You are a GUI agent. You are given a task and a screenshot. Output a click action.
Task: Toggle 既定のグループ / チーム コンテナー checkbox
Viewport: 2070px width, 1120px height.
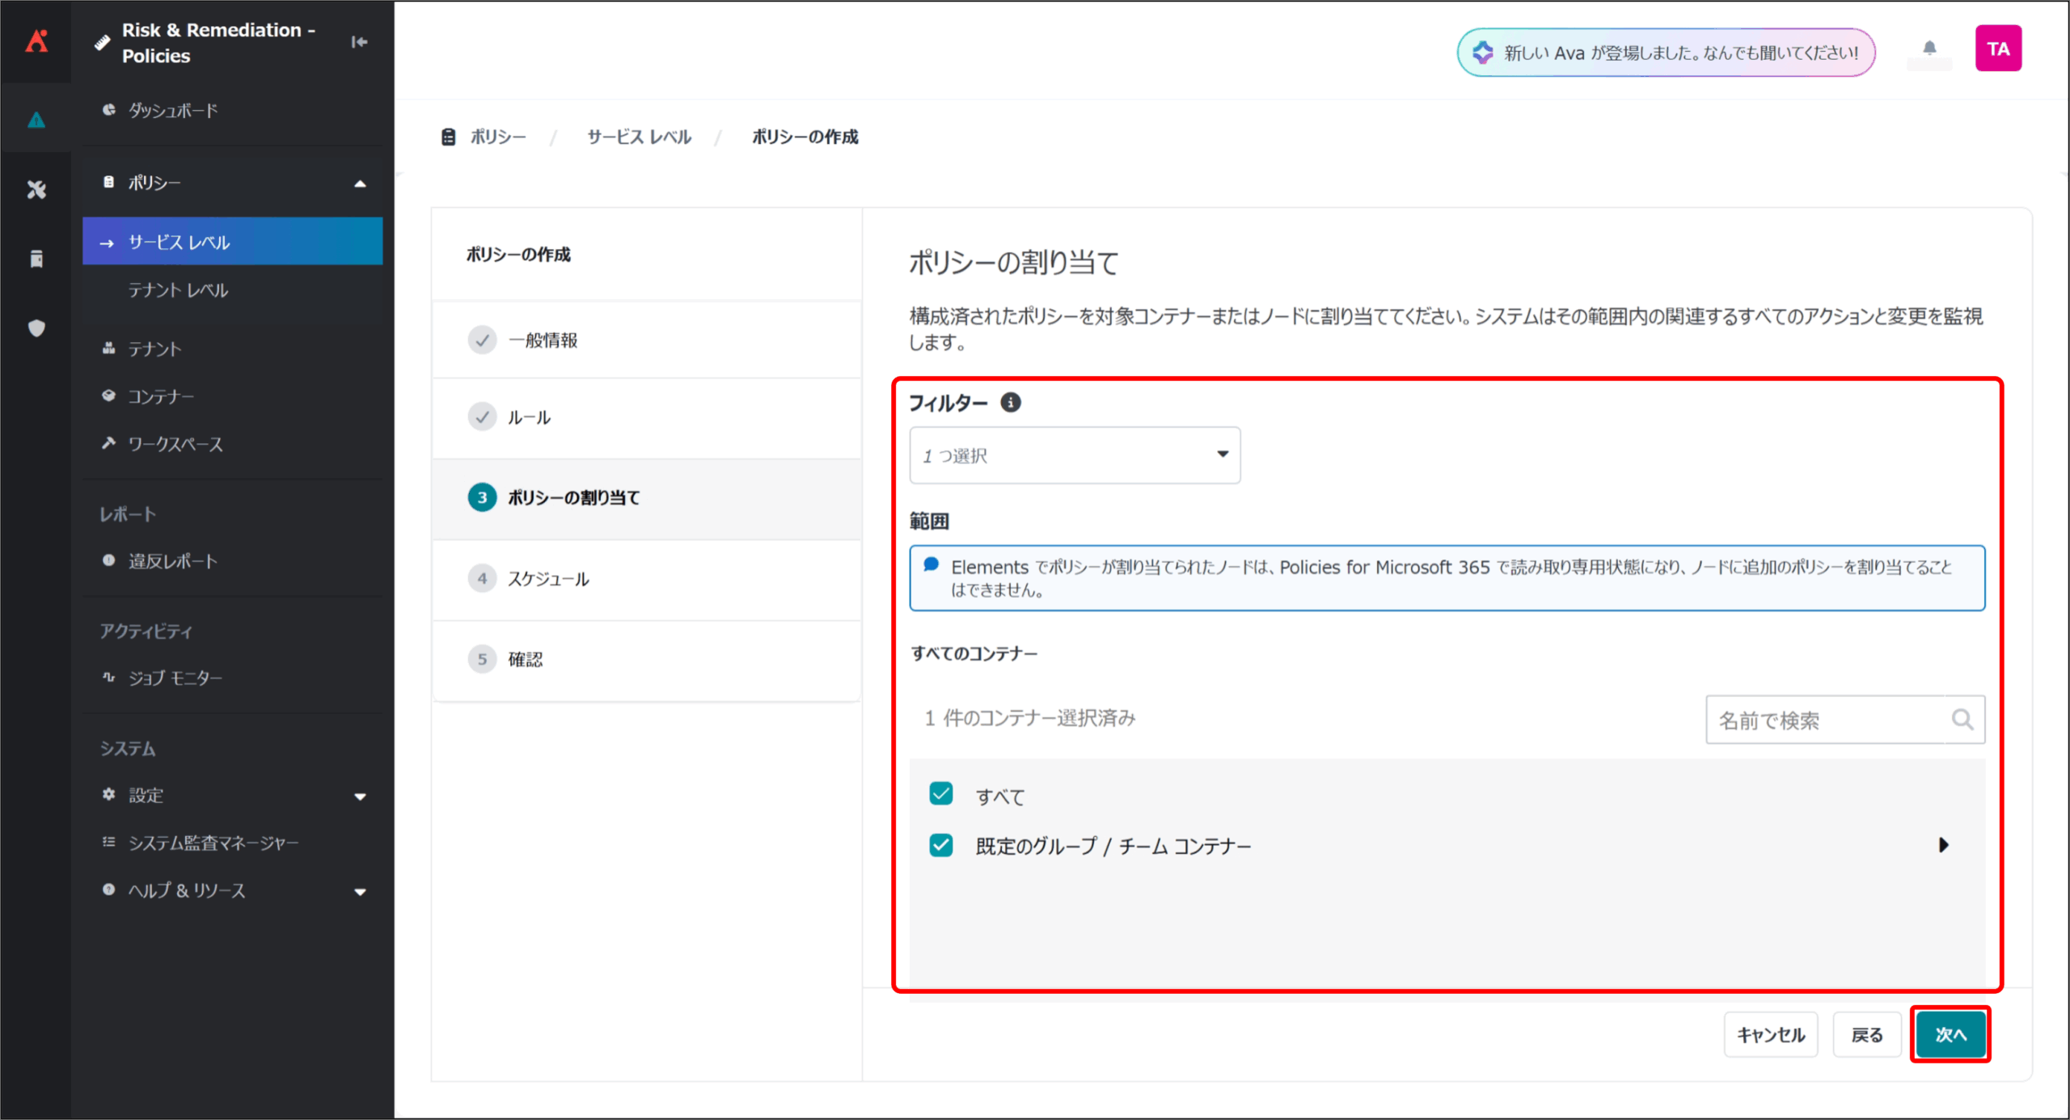(x=941, y=846)
